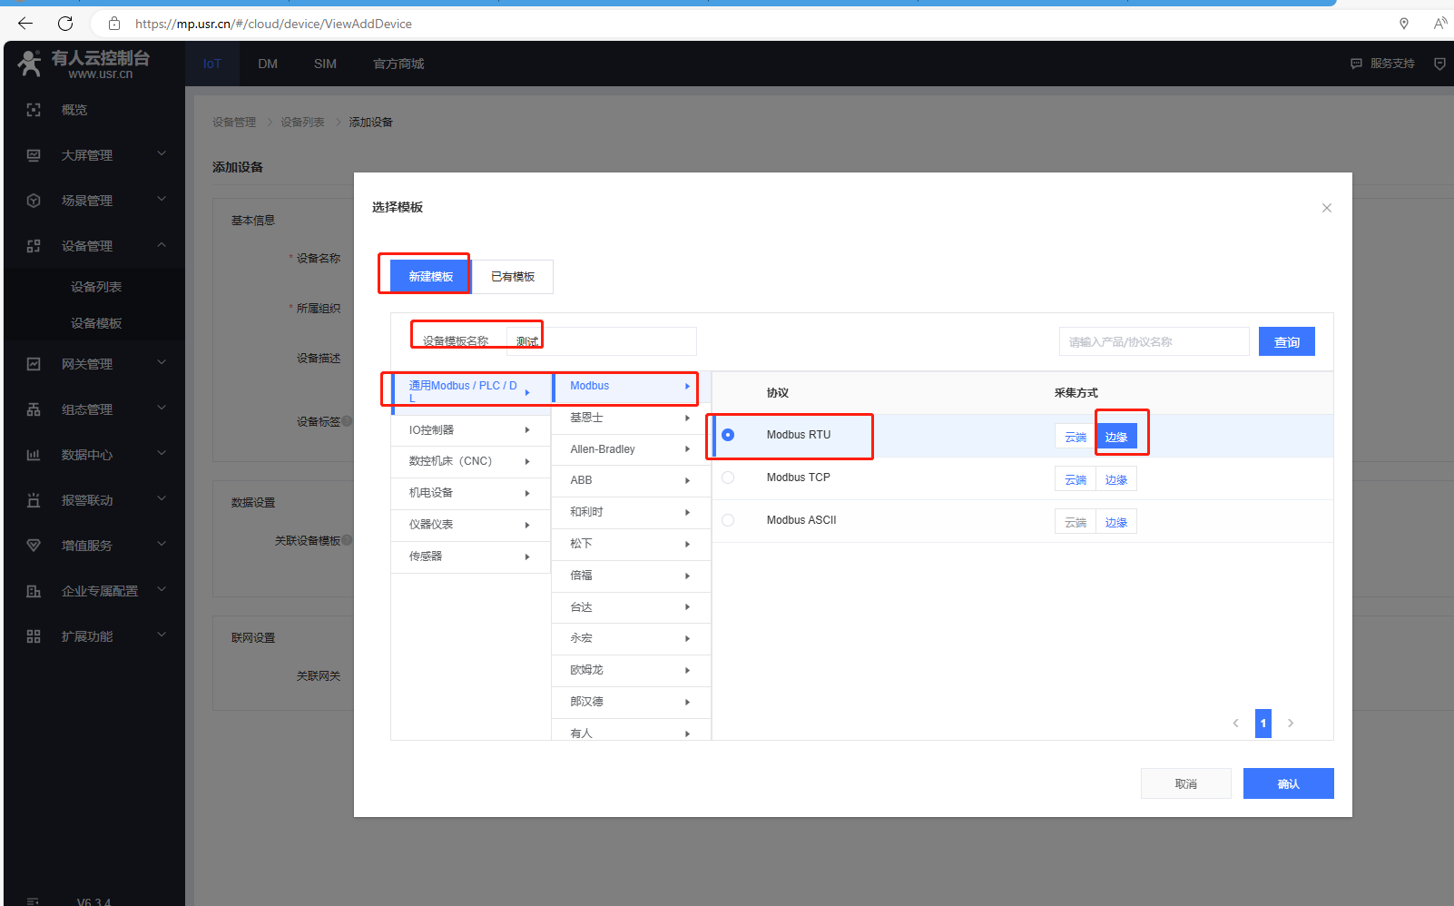This screenshot has height=906, width=1454.
Task: Expand the 传感器 category
Action: [470, 556]
